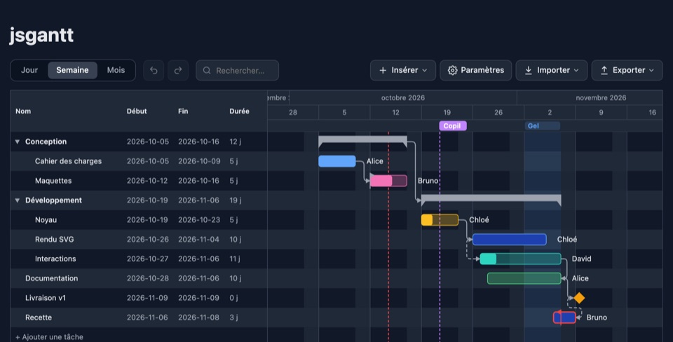Click the orange Livraison v1 milestone diamond
The image size is (673, 342).
[x=579, y=298]
